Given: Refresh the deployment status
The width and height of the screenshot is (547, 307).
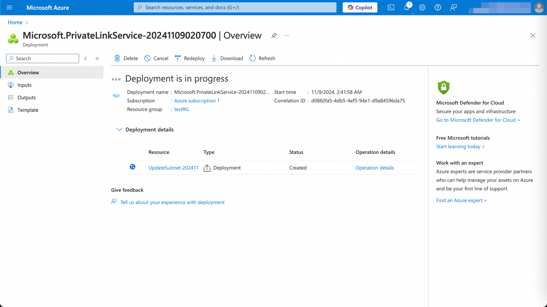Looking at the screenshot, I should 262,58.
